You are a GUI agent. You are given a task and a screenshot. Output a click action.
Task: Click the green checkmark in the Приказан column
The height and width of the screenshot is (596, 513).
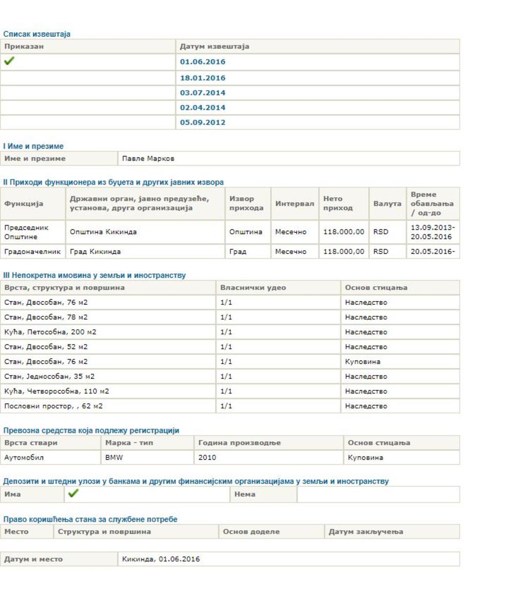point(9,62)
